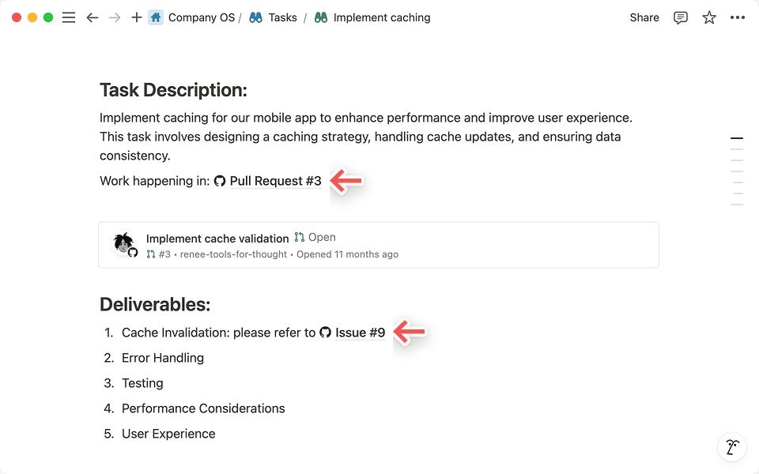Create a new document with the plus icon
The height and width of the screenshot is (474, 759).
136,17
